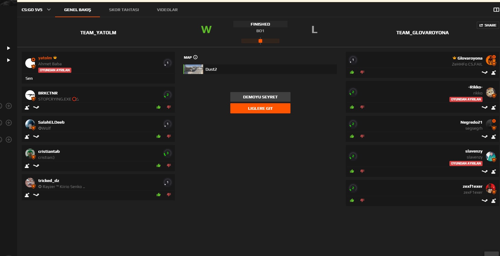500x256 pixels.
Task: Expand the upper sidebar arrow
Action: (x=8, y=48)
